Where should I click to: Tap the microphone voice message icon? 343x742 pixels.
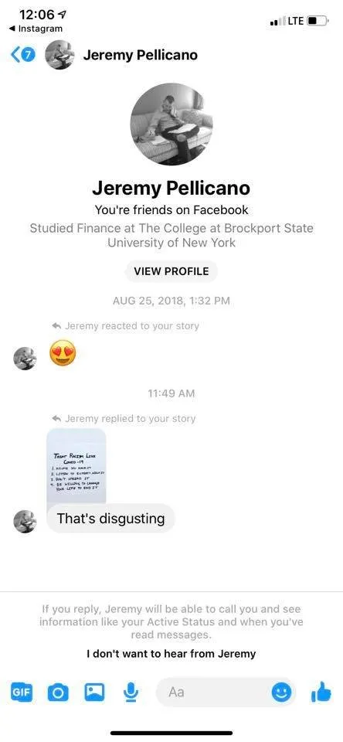[x=130, y=693]
